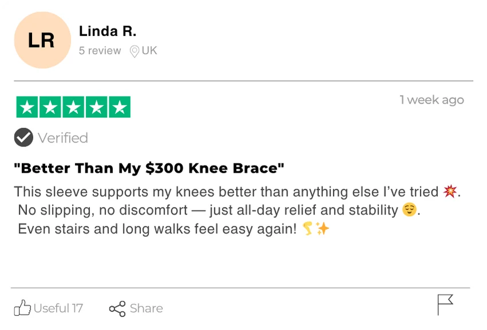The width and height of the screenshot is (487, 330).
Task: Click the third green rating star
Action: tap(73, 107)
